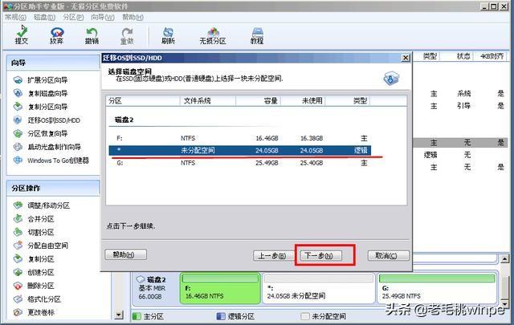The height and width of the screenshot is (325, 514).
Task: Click the 提交 (Submit) toolbar icon
Action: click(22, 35)
